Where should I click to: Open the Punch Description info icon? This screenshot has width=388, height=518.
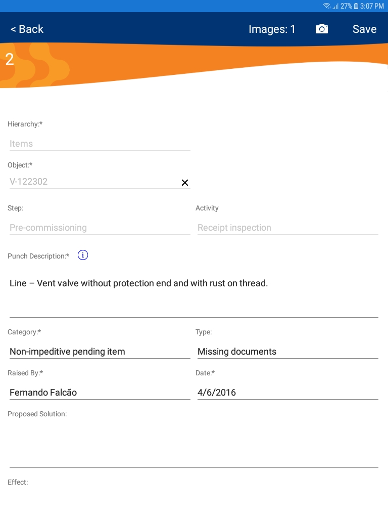pos(83,255)
